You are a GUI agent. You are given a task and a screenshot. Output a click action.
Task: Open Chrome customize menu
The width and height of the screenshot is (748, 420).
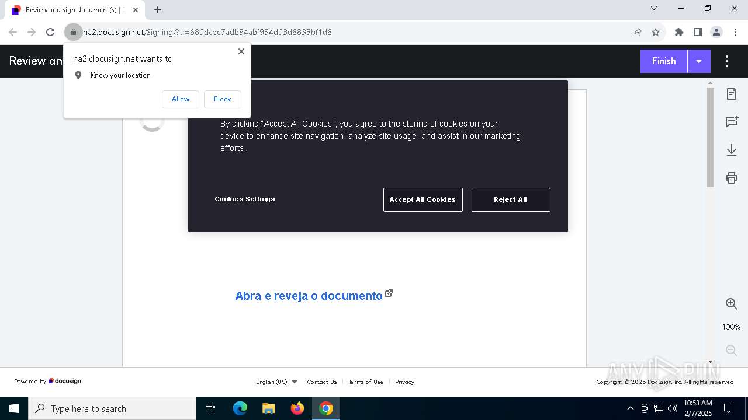point(735,32)
